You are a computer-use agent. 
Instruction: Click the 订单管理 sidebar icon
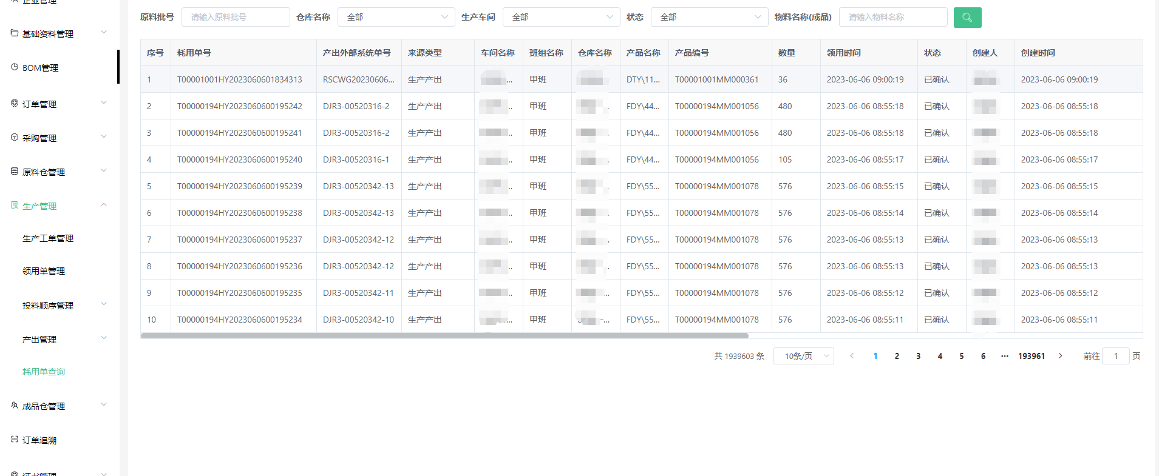click(15, 104)
